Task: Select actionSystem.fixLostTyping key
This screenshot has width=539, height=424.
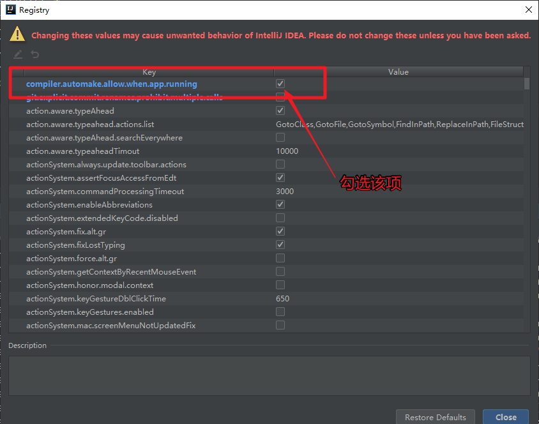Action: pos(75,245)
